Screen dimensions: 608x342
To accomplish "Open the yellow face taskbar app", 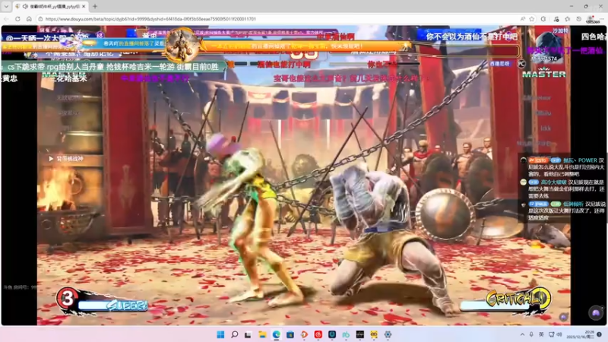I will pyautogui.click(x=374, y=334).
